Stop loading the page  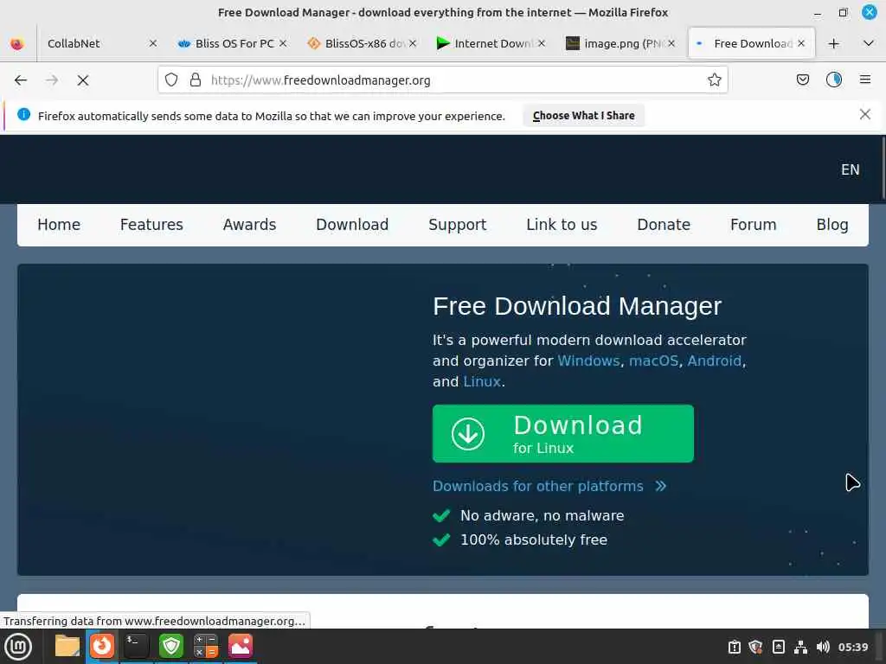pyautogui.click(x=83, y=80)
